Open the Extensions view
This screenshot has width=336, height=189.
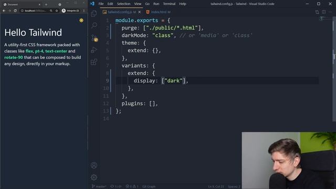(94, 62)
